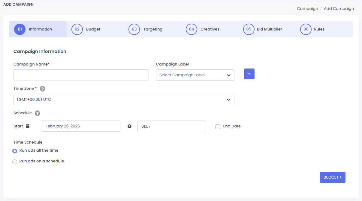The height and width of the screenshot is (201, 362).
Task: Open the Select Campaign Label dropdown
Action: pyautogui.click(x=189, y=75)
